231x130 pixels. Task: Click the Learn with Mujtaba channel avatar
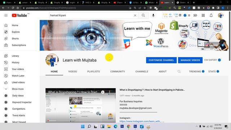(x=52, y=60)
